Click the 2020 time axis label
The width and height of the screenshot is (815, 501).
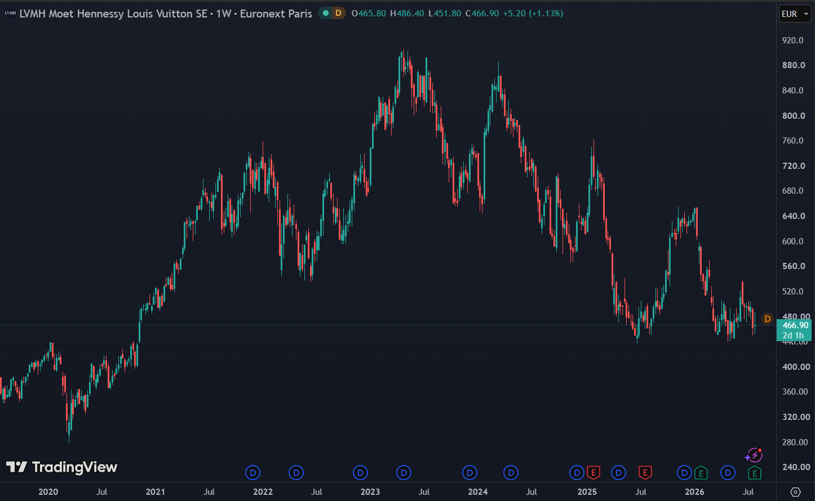pos(48,492)
